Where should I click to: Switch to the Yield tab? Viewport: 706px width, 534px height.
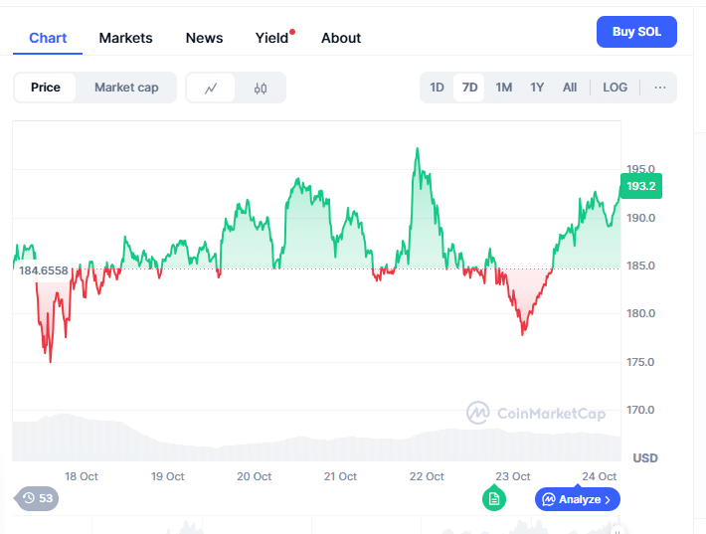(x=271, y=38)
